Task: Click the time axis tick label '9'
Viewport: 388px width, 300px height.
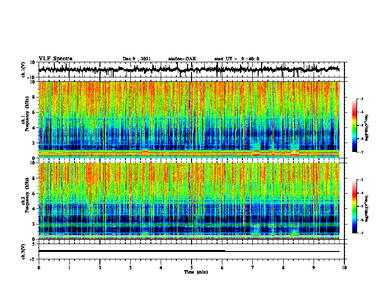Action: [x=314, y=268]
